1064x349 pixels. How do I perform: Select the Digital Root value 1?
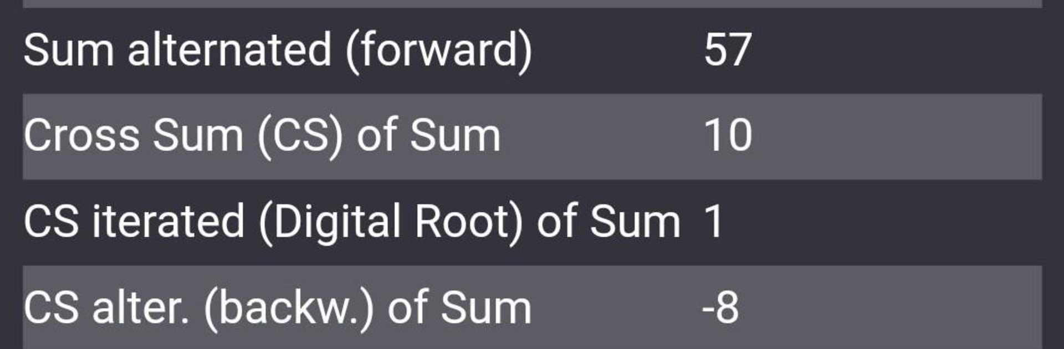coord(714,222)
